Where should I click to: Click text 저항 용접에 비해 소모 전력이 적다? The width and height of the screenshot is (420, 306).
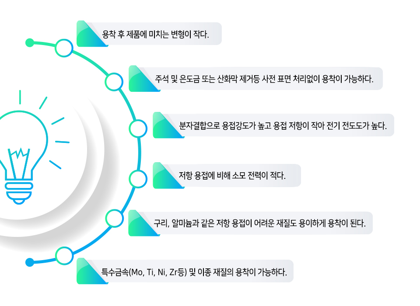pyautogui.click(x=232, y=176)
